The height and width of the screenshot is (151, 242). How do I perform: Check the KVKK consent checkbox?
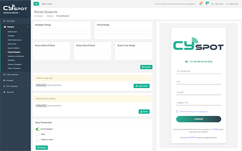tap(177, 111)
